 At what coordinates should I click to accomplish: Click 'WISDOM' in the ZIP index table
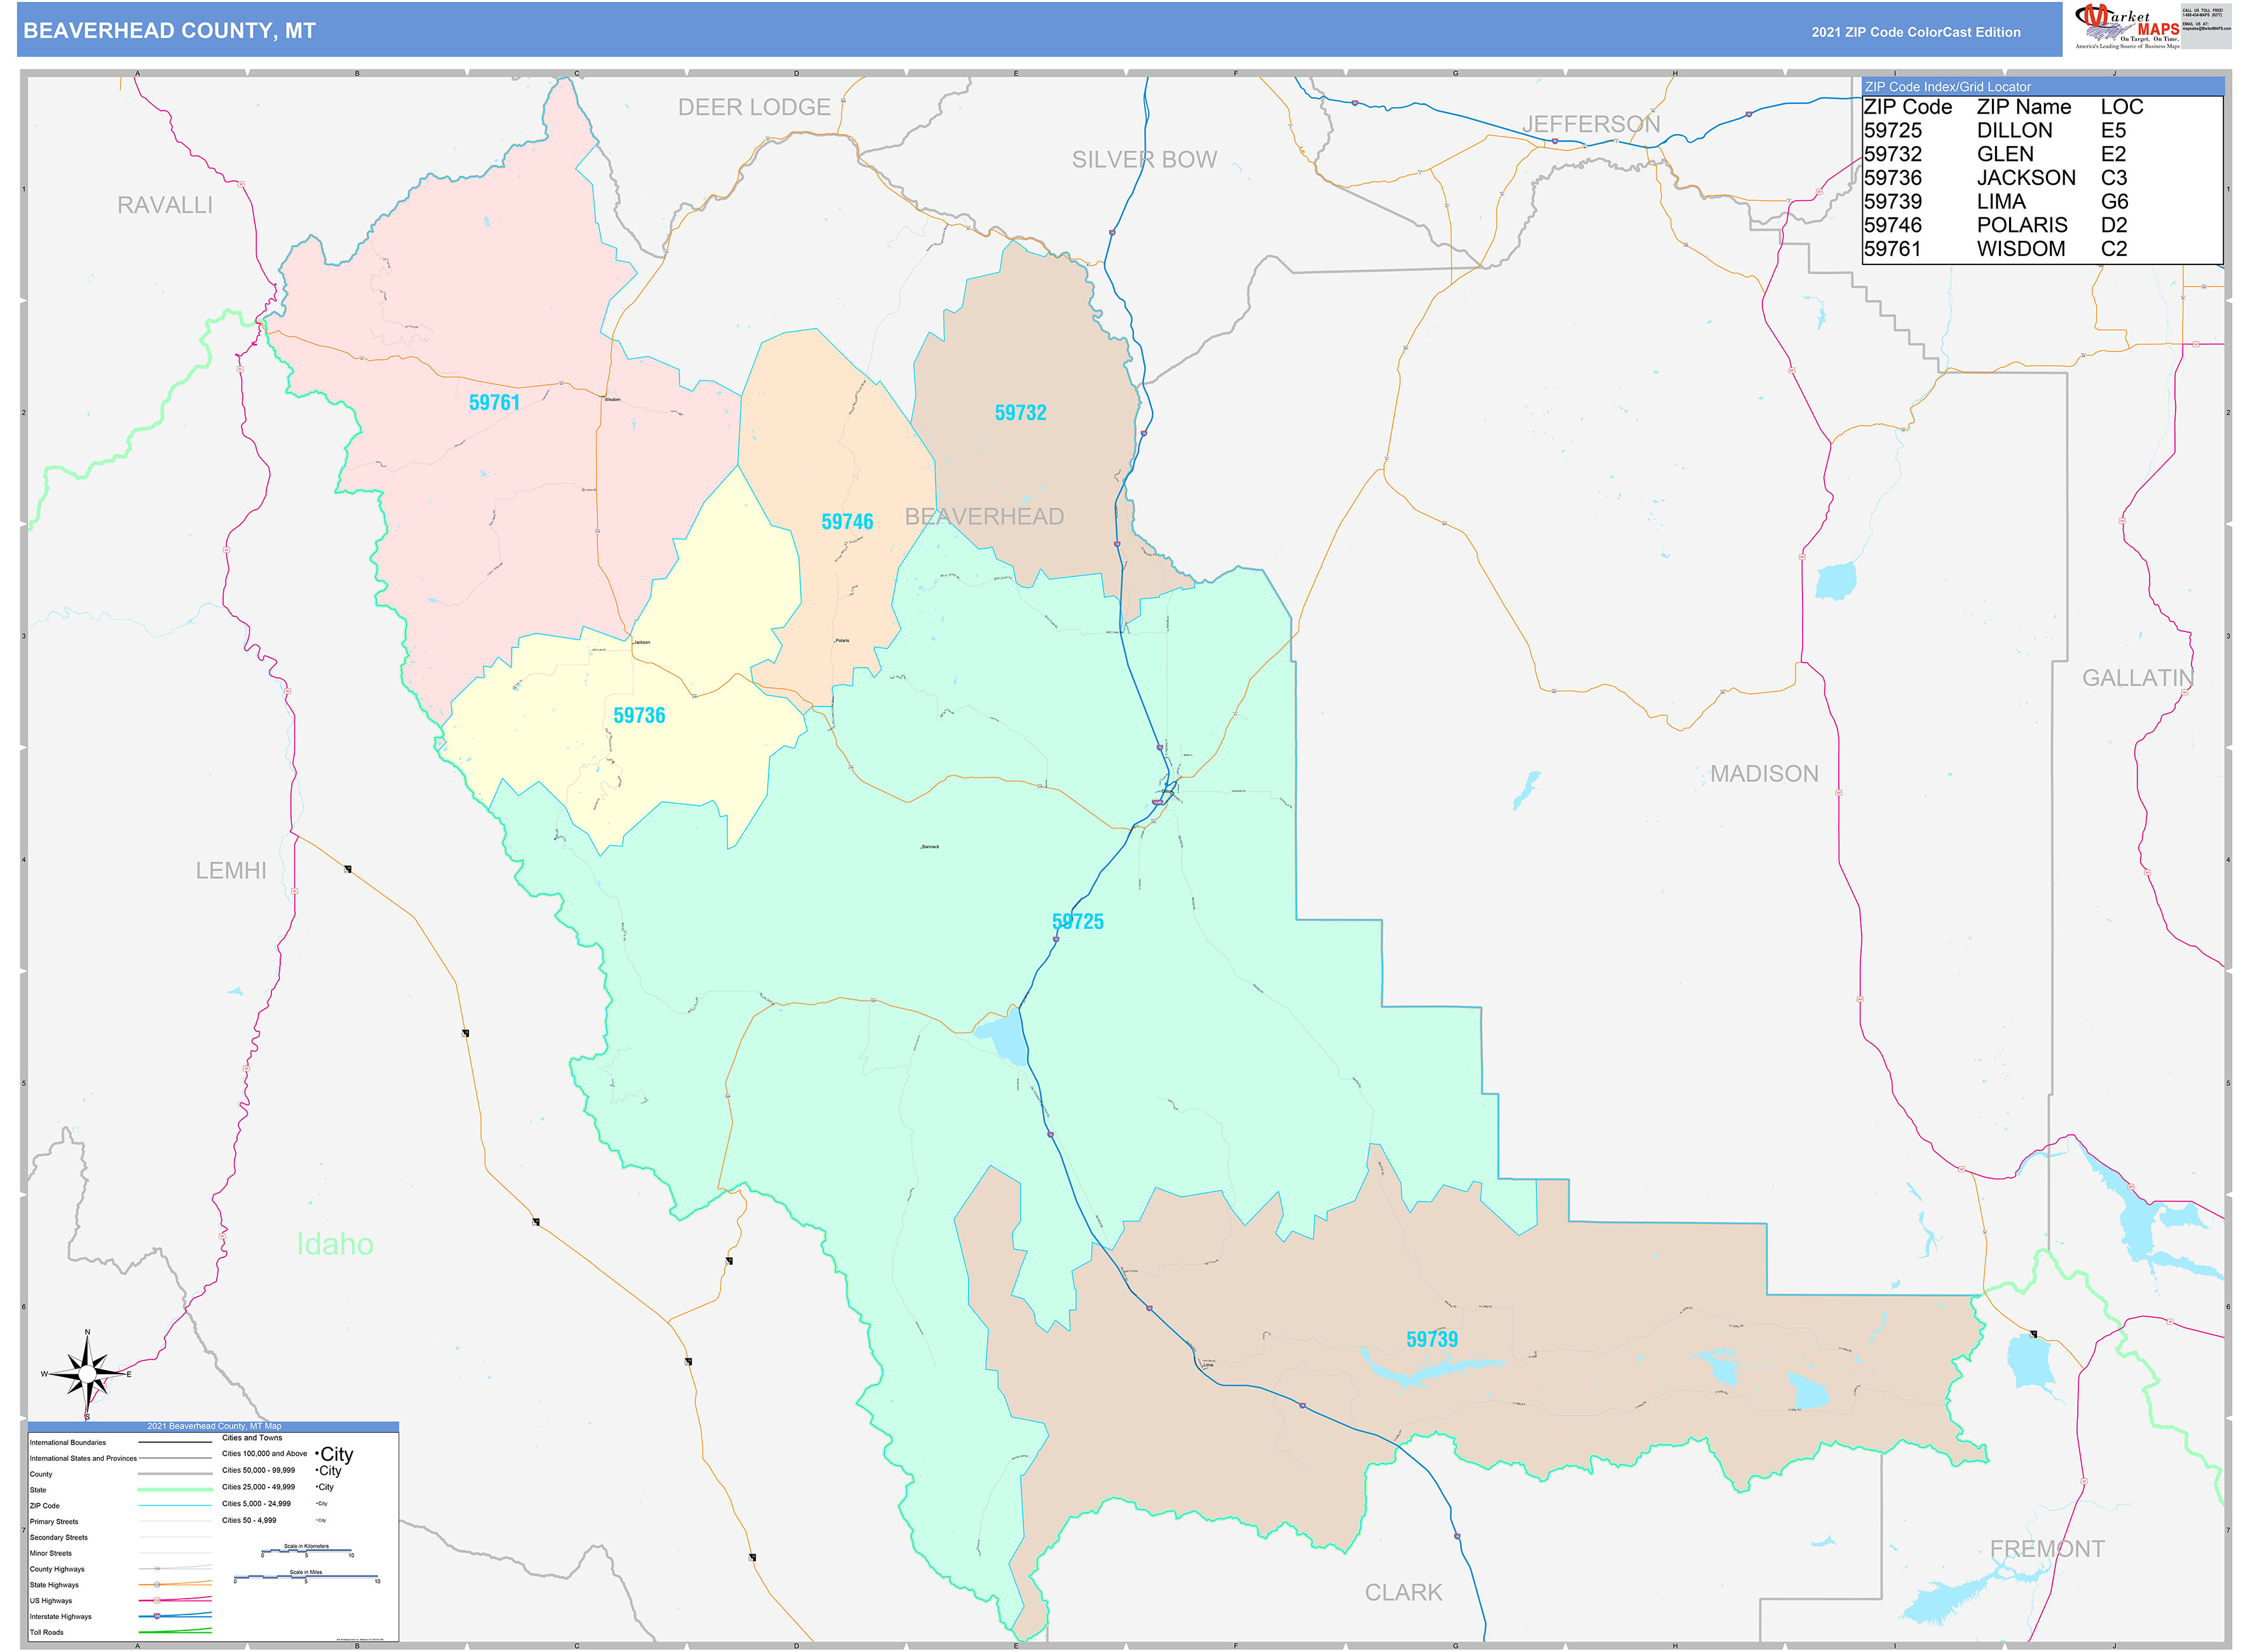[x=2021, y=249]
